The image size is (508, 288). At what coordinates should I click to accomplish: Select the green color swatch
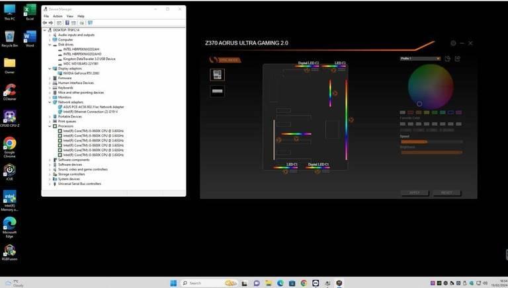(x=435, y=112)
